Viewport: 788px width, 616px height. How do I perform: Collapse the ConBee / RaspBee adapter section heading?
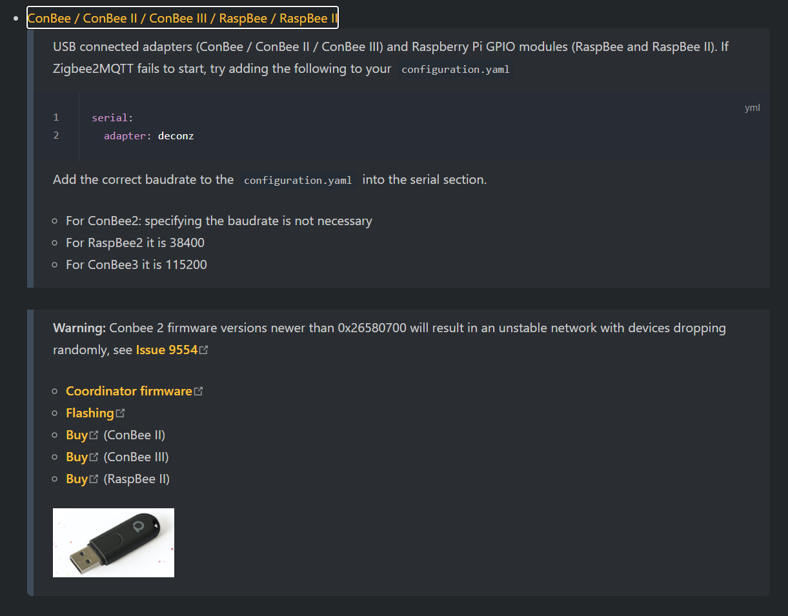point(183,18)
